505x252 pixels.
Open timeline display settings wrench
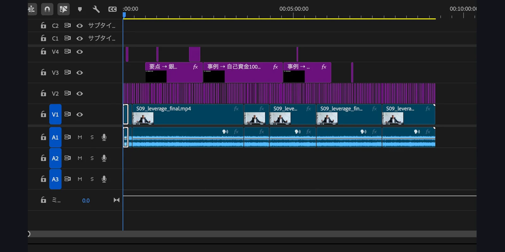pos(96,9)
